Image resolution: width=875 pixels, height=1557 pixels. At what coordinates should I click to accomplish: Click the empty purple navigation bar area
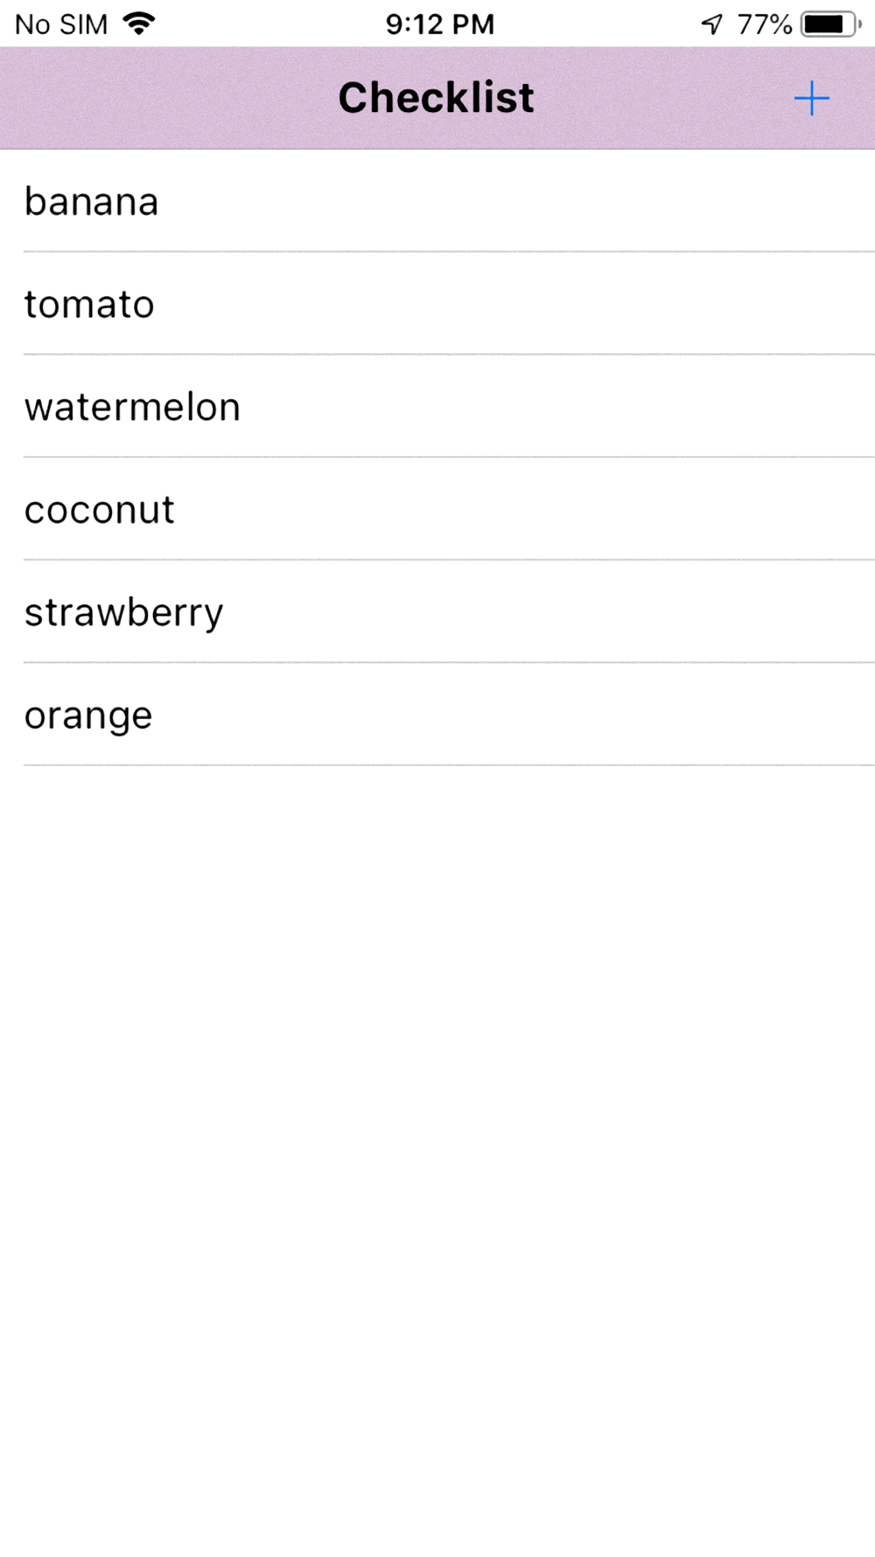[175, 98]
